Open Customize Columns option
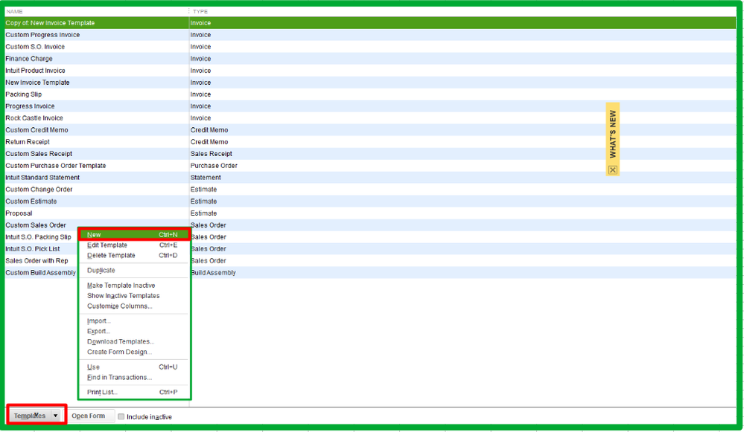The width and height of the screenshot is (744, 432). coord(134,306)
